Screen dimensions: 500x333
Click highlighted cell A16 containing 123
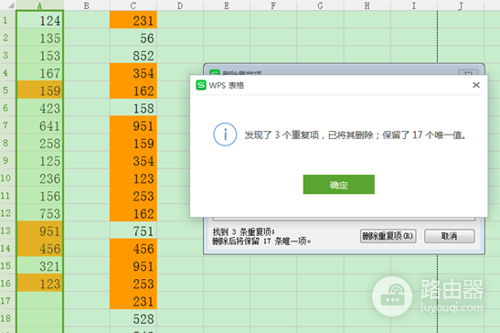[x=40, y=284]
